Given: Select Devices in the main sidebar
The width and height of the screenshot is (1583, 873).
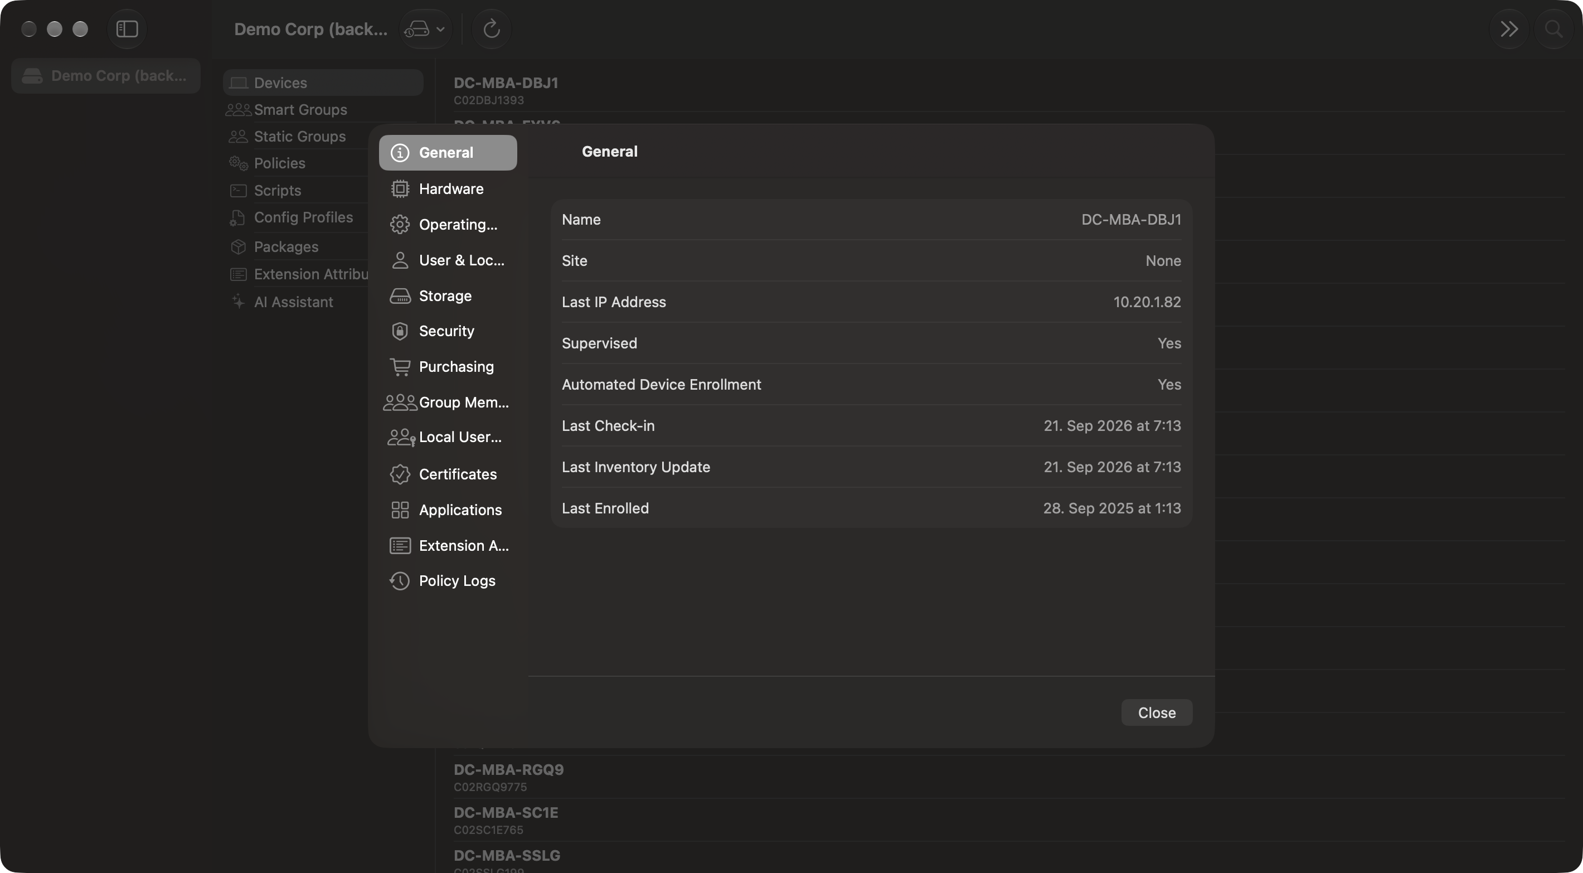Looking at the screenshot, I should pos(323,83).
